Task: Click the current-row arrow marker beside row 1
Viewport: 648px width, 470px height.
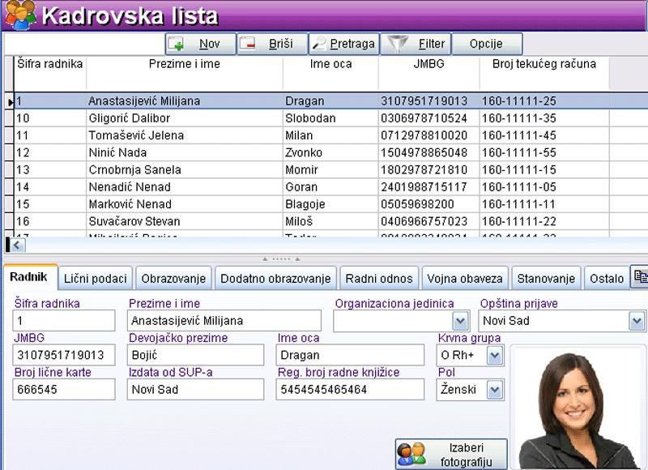Action: click(10, 102)
